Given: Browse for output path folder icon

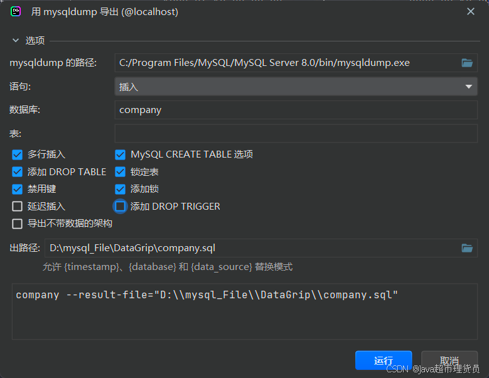Looking at the screenshot, I should 467,248.
